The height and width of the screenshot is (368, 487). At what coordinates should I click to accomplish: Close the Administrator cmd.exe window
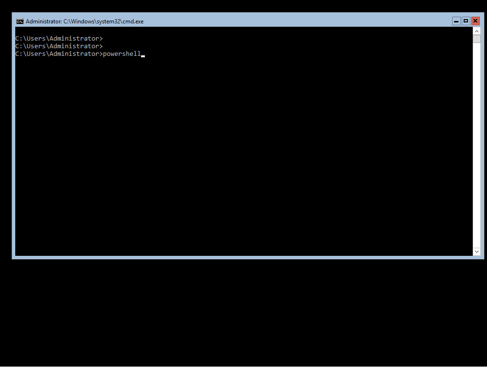tap(475, 21)
